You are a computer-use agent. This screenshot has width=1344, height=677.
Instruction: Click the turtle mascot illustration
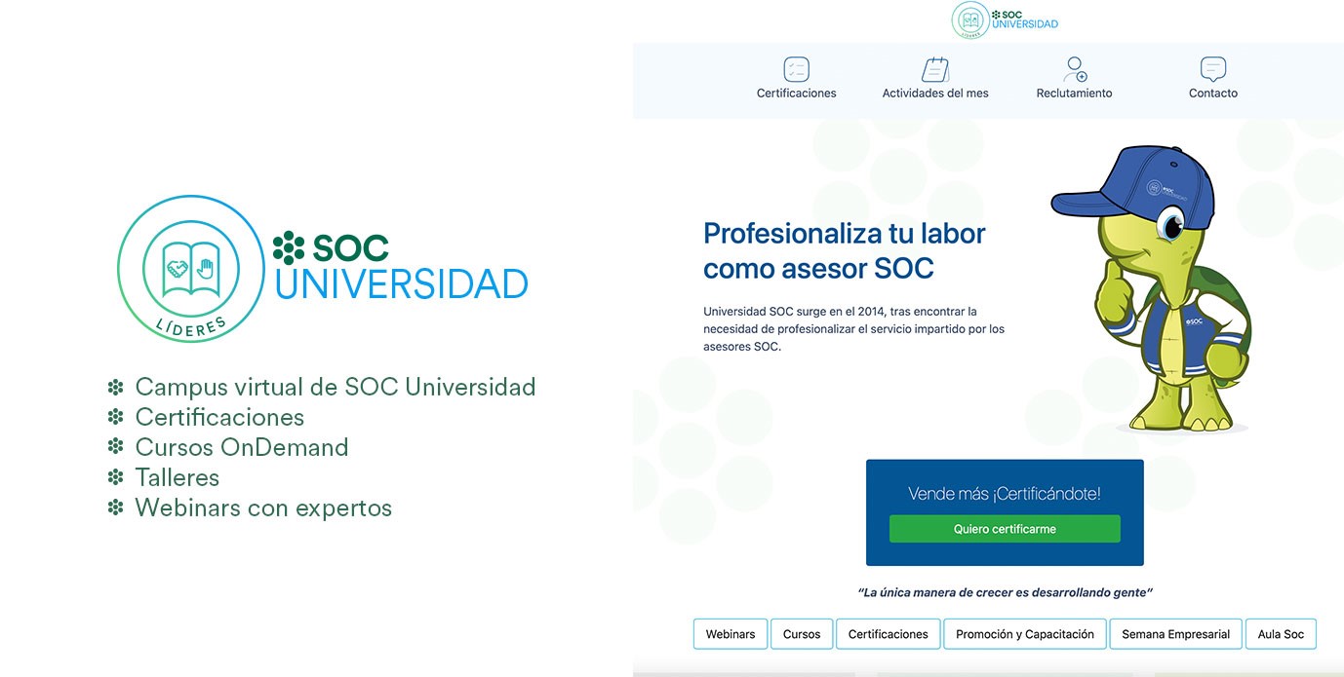[1153, 292]
